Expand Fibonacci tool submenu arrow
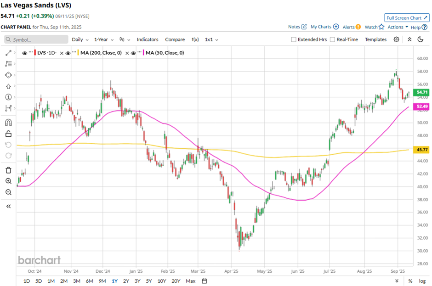This screenshot has height=286, width=432. [15, 64]
